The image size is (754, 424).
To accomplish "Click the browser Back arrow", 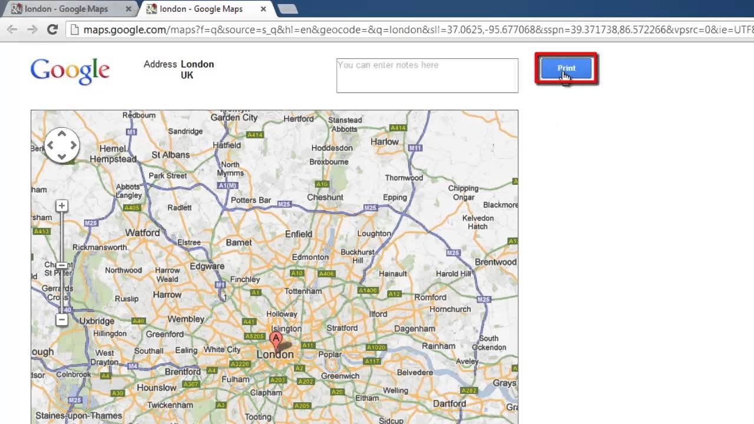I will tap(12, 29).
